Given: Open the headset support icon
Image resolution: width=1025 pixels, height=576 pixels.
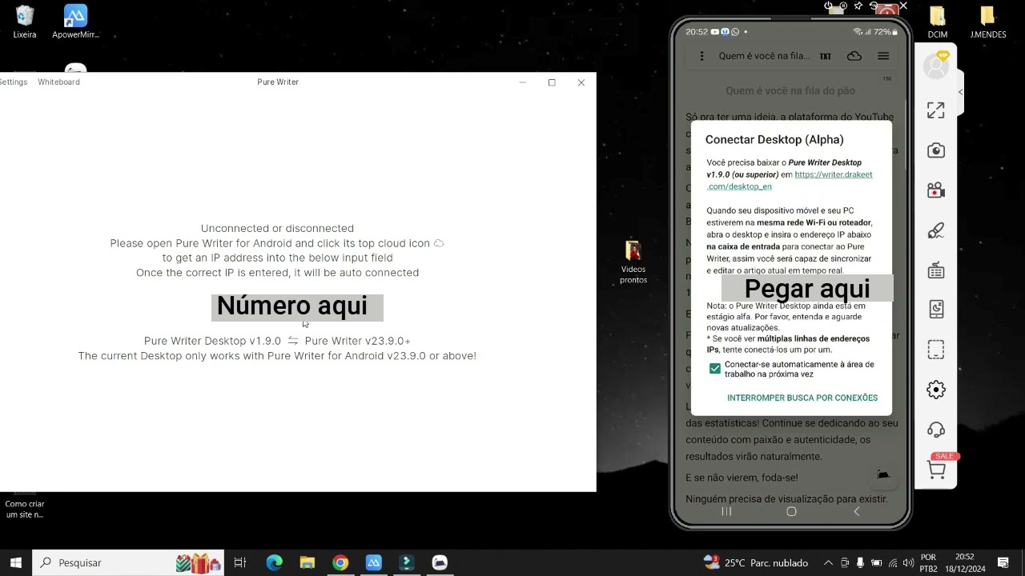Looking at the screenshot, I should [x=936, y=430].
